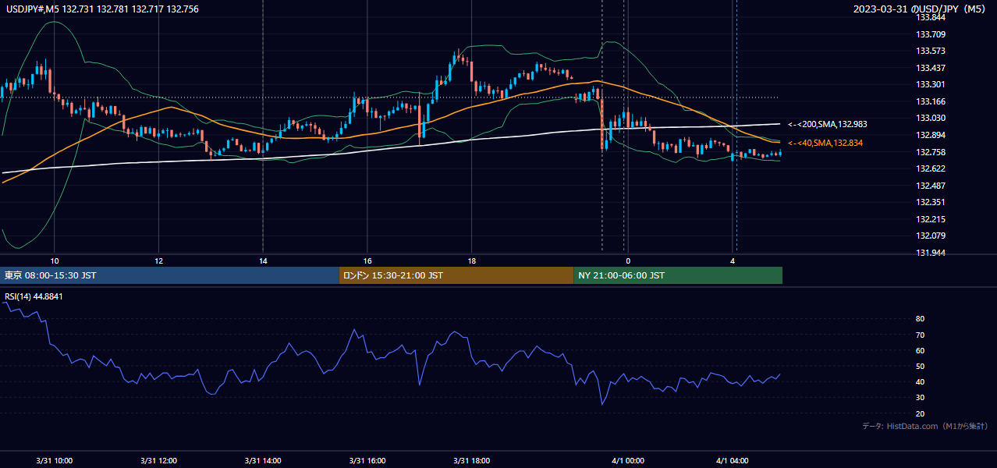Select the NY 21:00-06:00 JST session bar
This screenshot has height=468, width=997.
[x=678, y=275]
